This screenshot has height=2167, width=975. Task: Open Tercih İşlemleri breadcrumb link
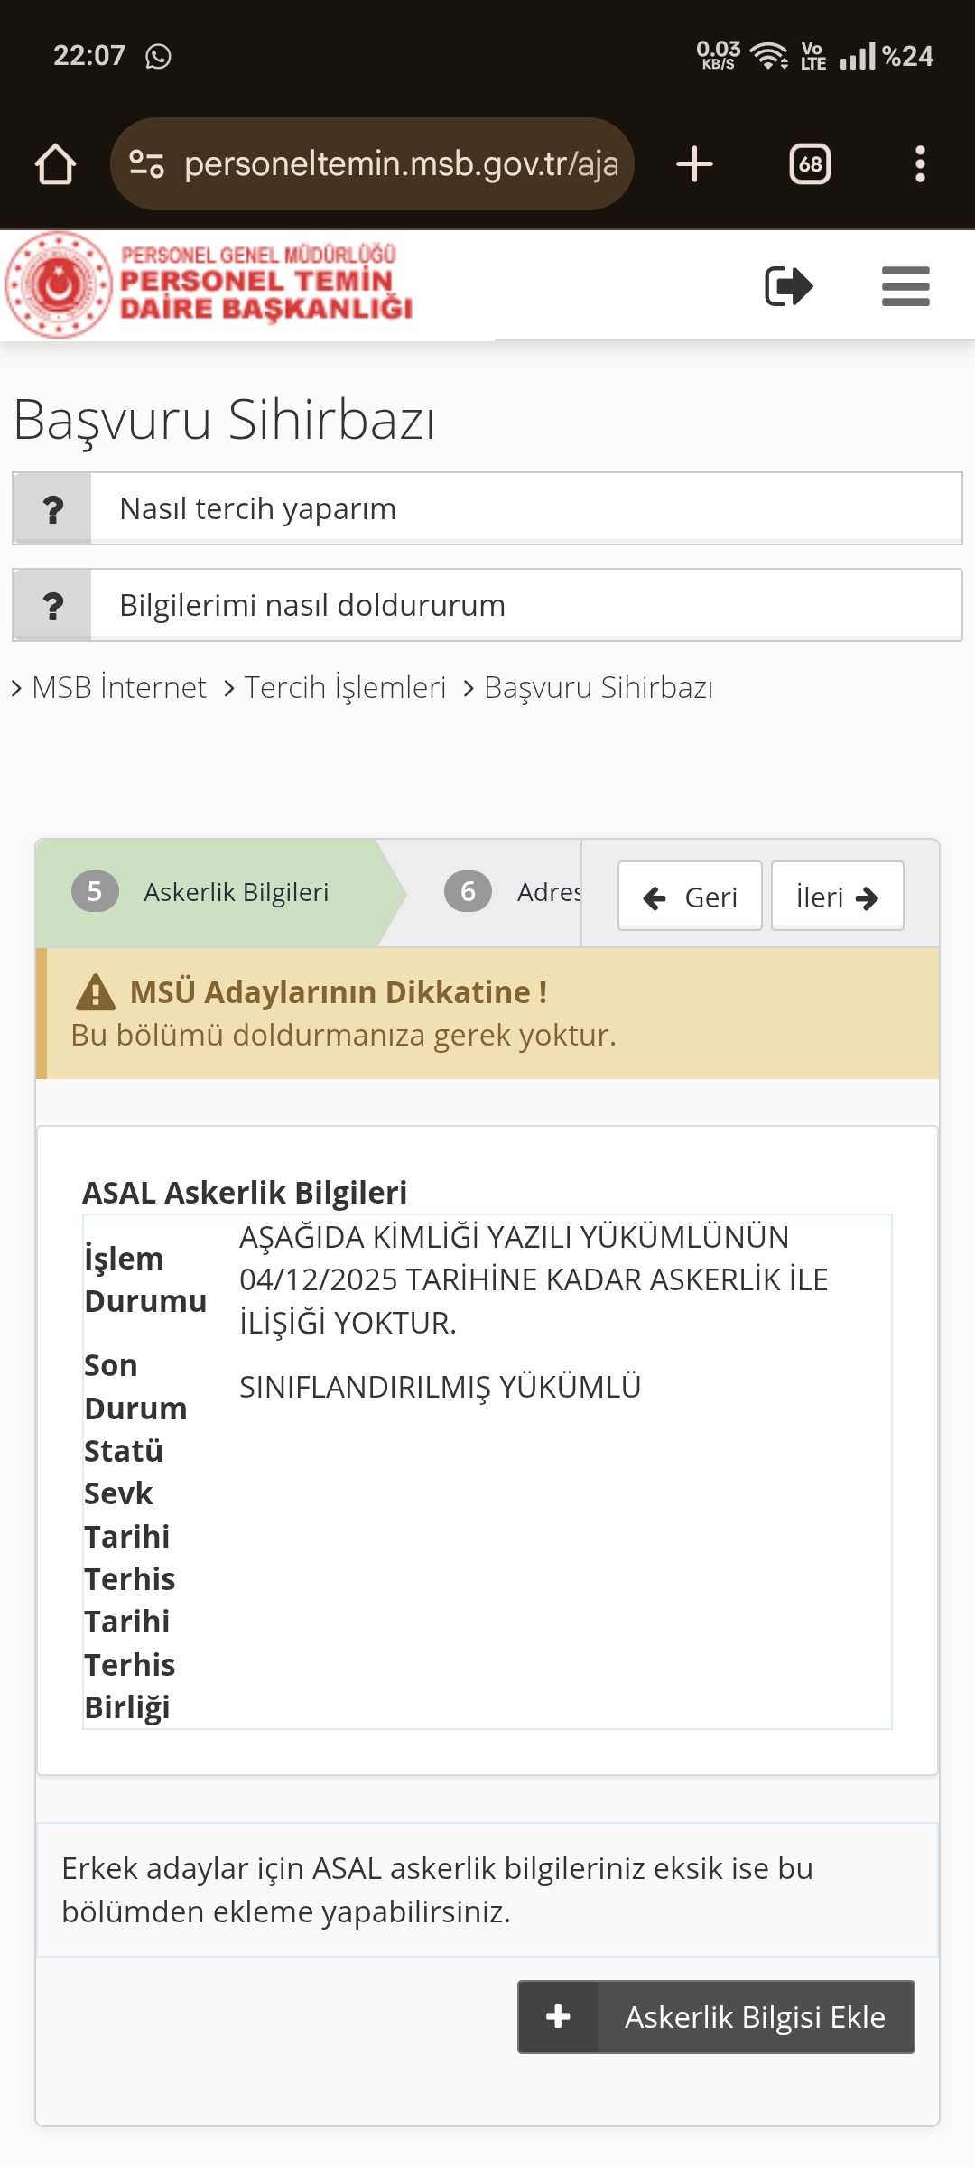(345, 688)
